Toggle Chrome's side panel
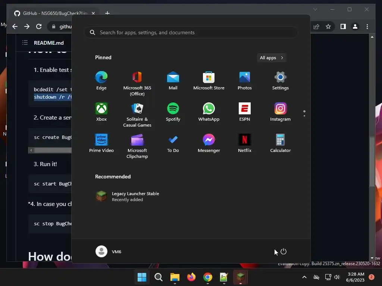Screen dimensions: 382x286 343,26
